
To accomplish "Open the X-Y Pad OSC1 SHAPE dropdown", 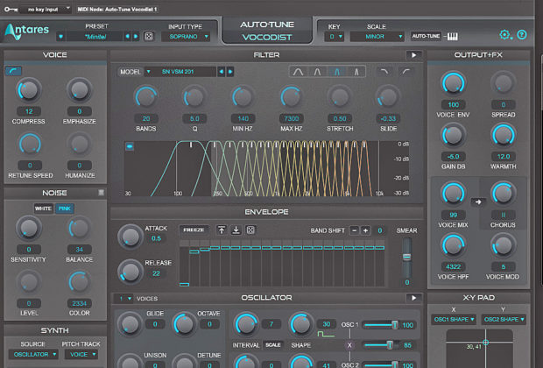I will pyautogui.click(x=454, y=319).
